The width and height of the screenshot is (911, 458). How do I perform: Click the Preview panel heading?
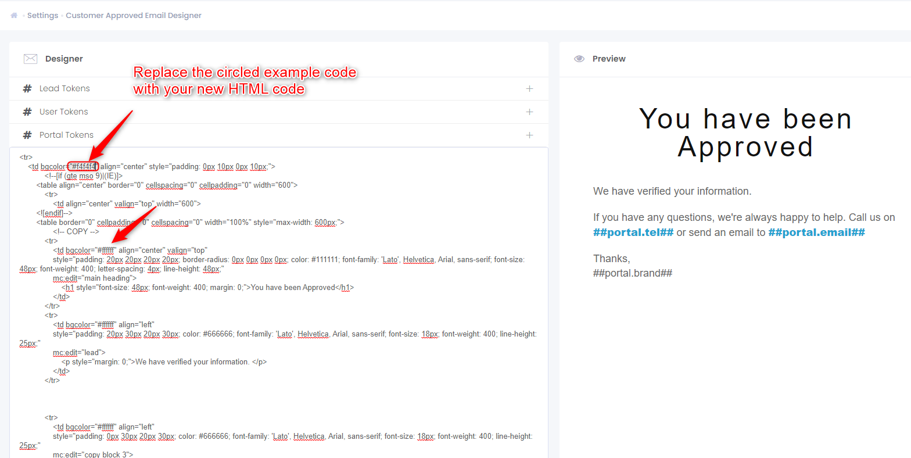click(x=609, y=59)
